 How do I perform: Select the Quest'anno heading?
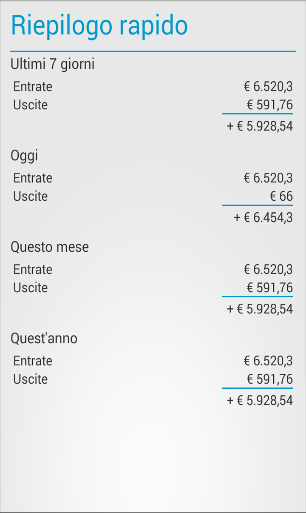click(x=44, y=339)
